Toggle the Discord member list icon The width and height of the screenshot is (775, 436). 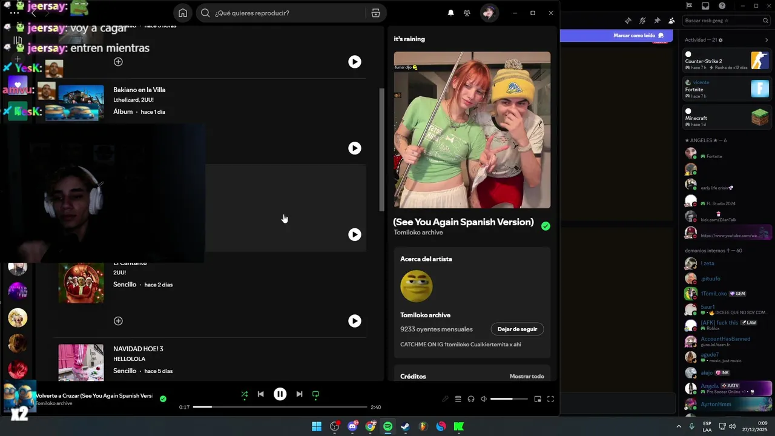(671, 21)
